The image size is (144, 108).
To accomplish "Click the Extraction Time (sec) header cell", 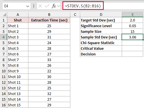I will click(49, 20).
